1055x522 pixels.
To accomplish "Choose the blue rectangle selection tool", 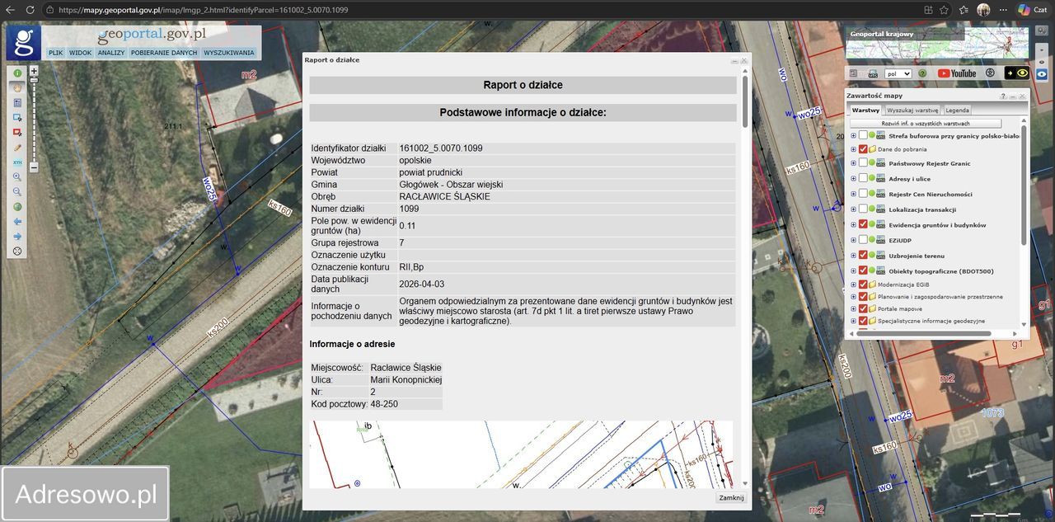I will coord(17,117).
